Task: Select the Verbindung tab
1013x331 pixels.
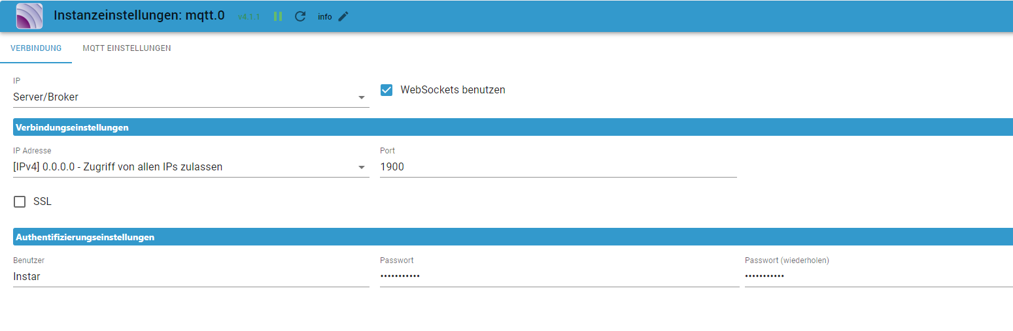Action: click(36, 48)
